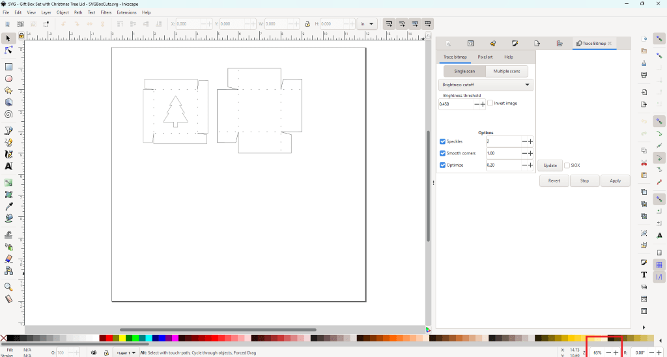Viewport: 667px width, 357px height.
Task: Click the Update preview button
Action: click(550, 165)
